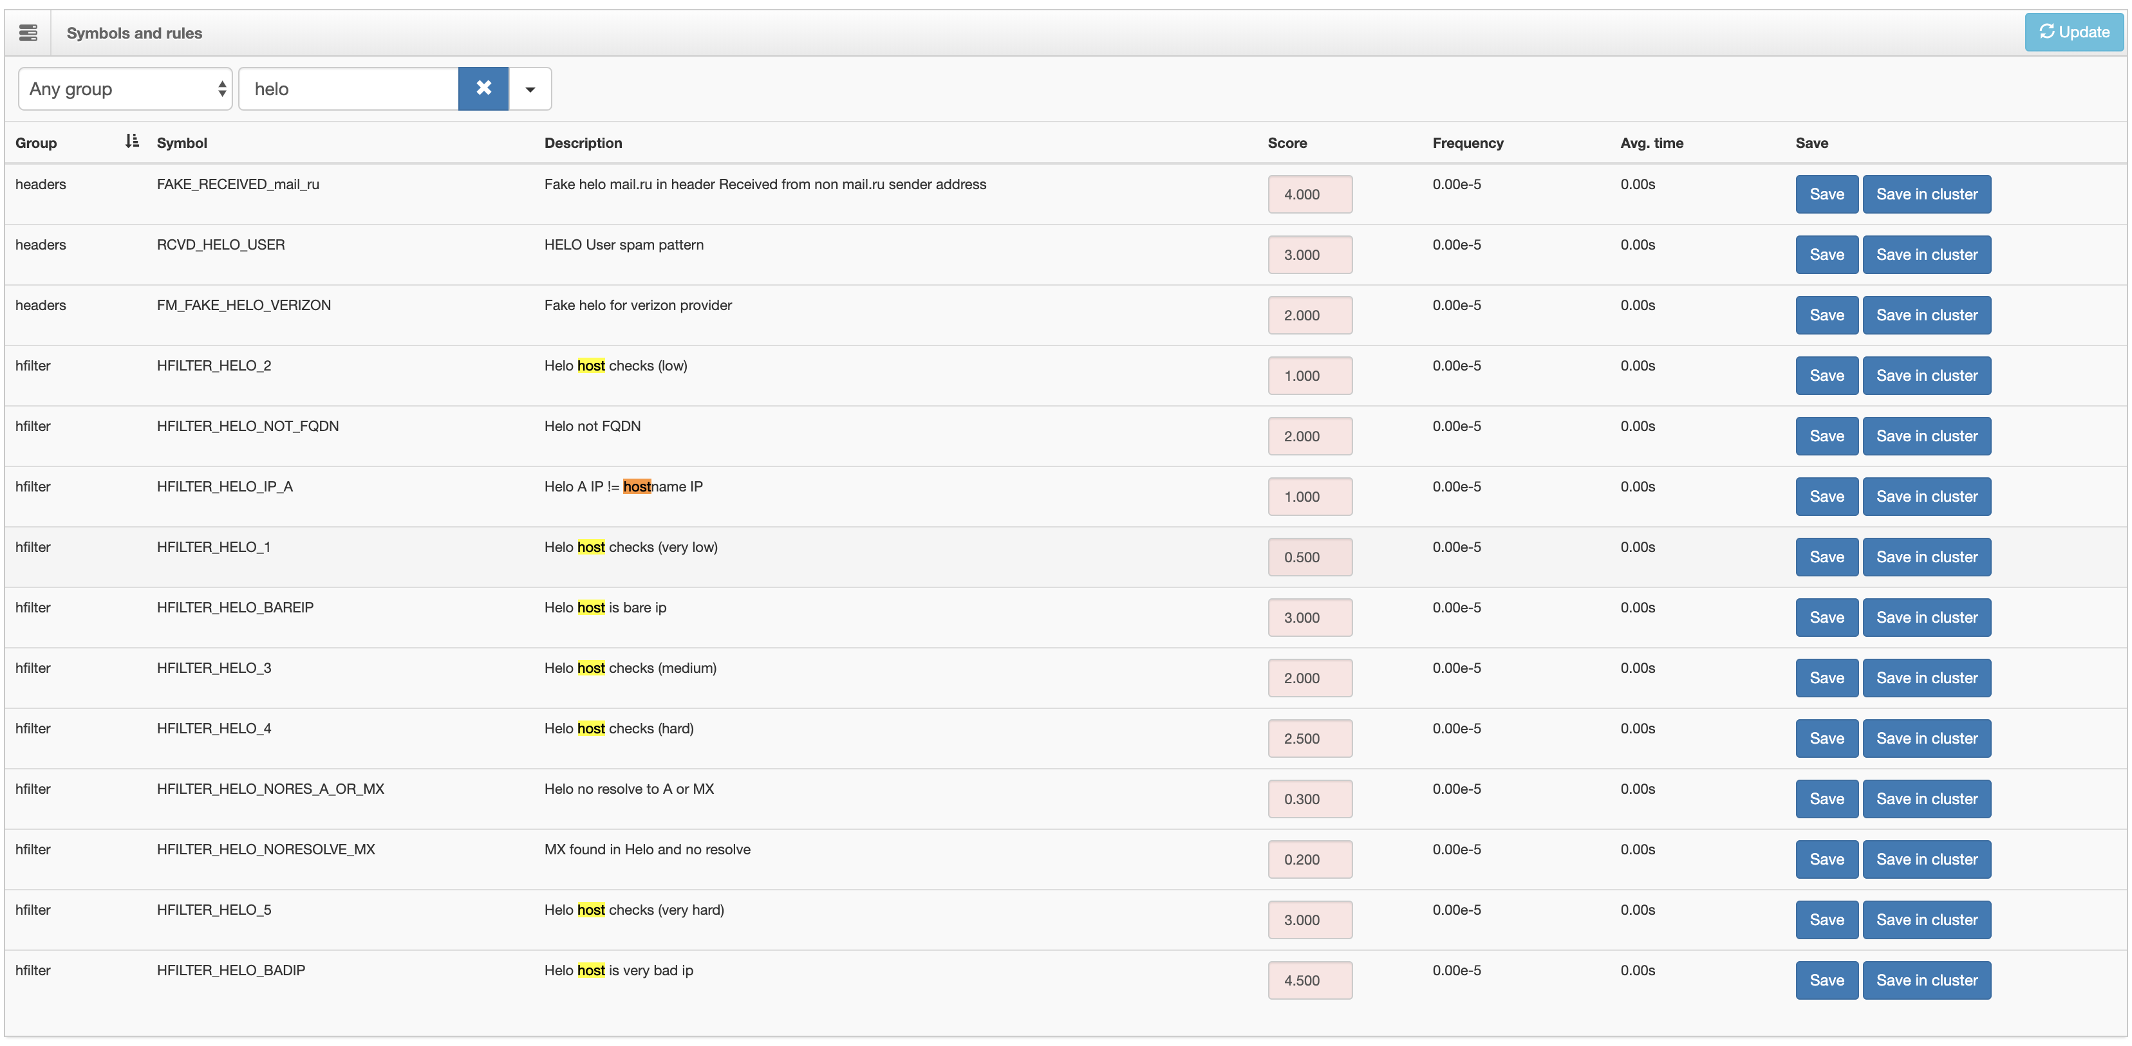Screen dimensions: 2132x1046
Task: Save the HFILTER_HELO_NORESOLVE_MX score
Action: point(1826,859)
